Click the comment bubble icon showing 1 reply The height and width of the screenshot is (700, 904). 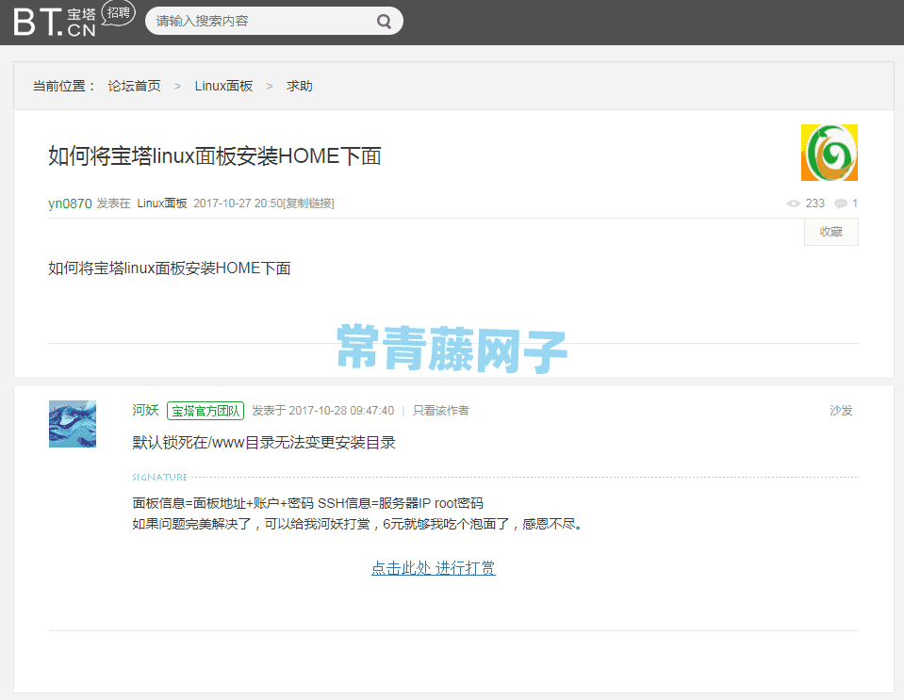point(842,203)
